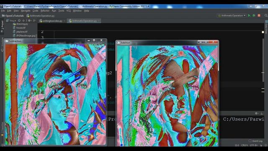The width and height of the screenshot is (268, 151).
Task: Open the View menu
Action: pyautogui.click(x=16, y=11)
